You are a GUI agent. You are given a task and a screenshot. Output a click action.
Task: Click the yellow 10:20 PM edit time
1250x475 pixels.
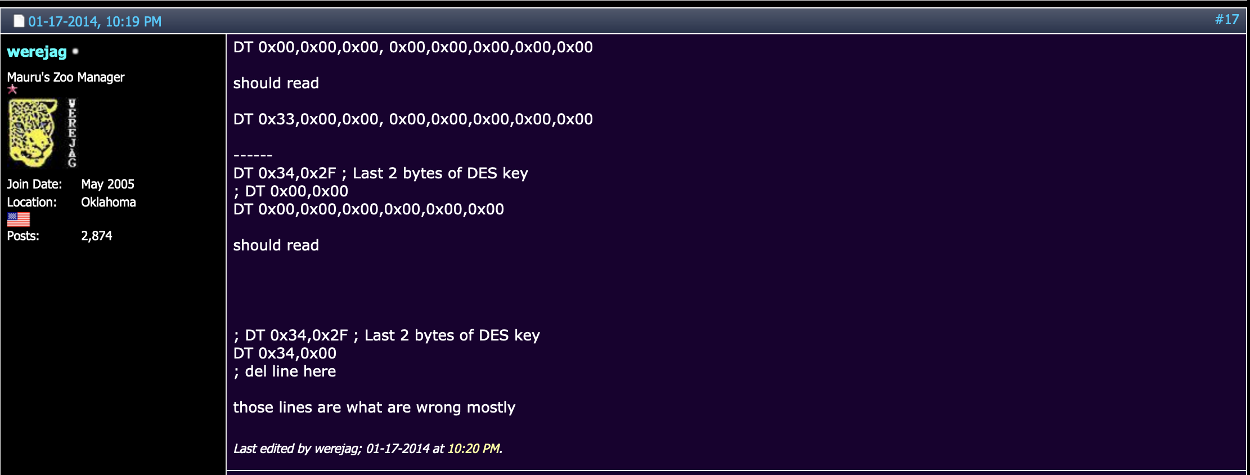473,449
